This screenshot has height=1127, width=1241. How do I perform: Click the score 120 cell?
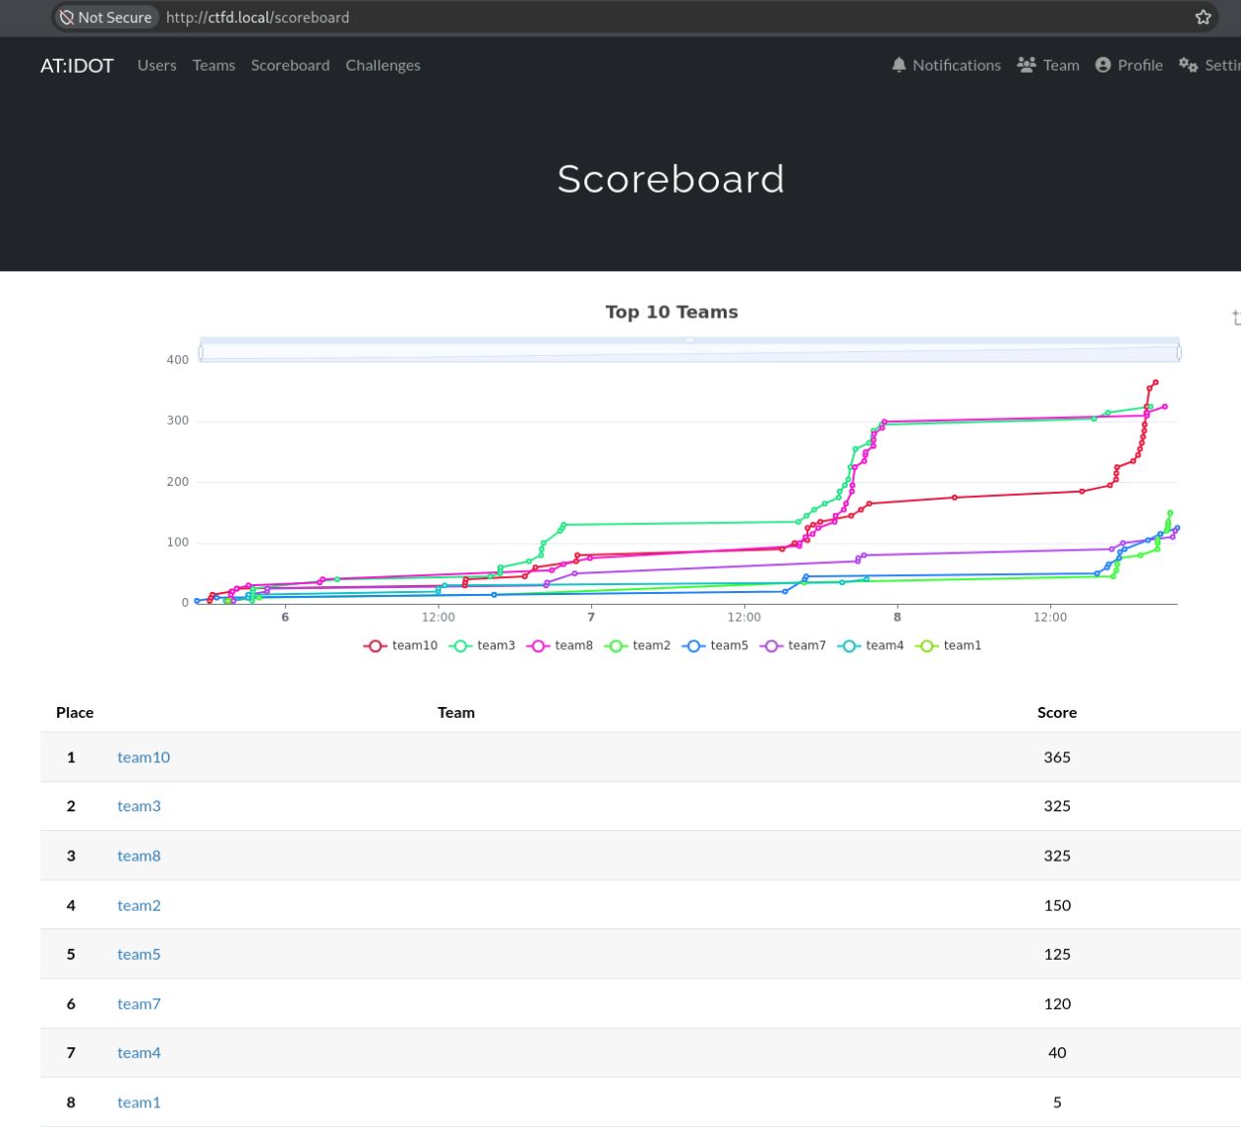tap(1057, 1003)
